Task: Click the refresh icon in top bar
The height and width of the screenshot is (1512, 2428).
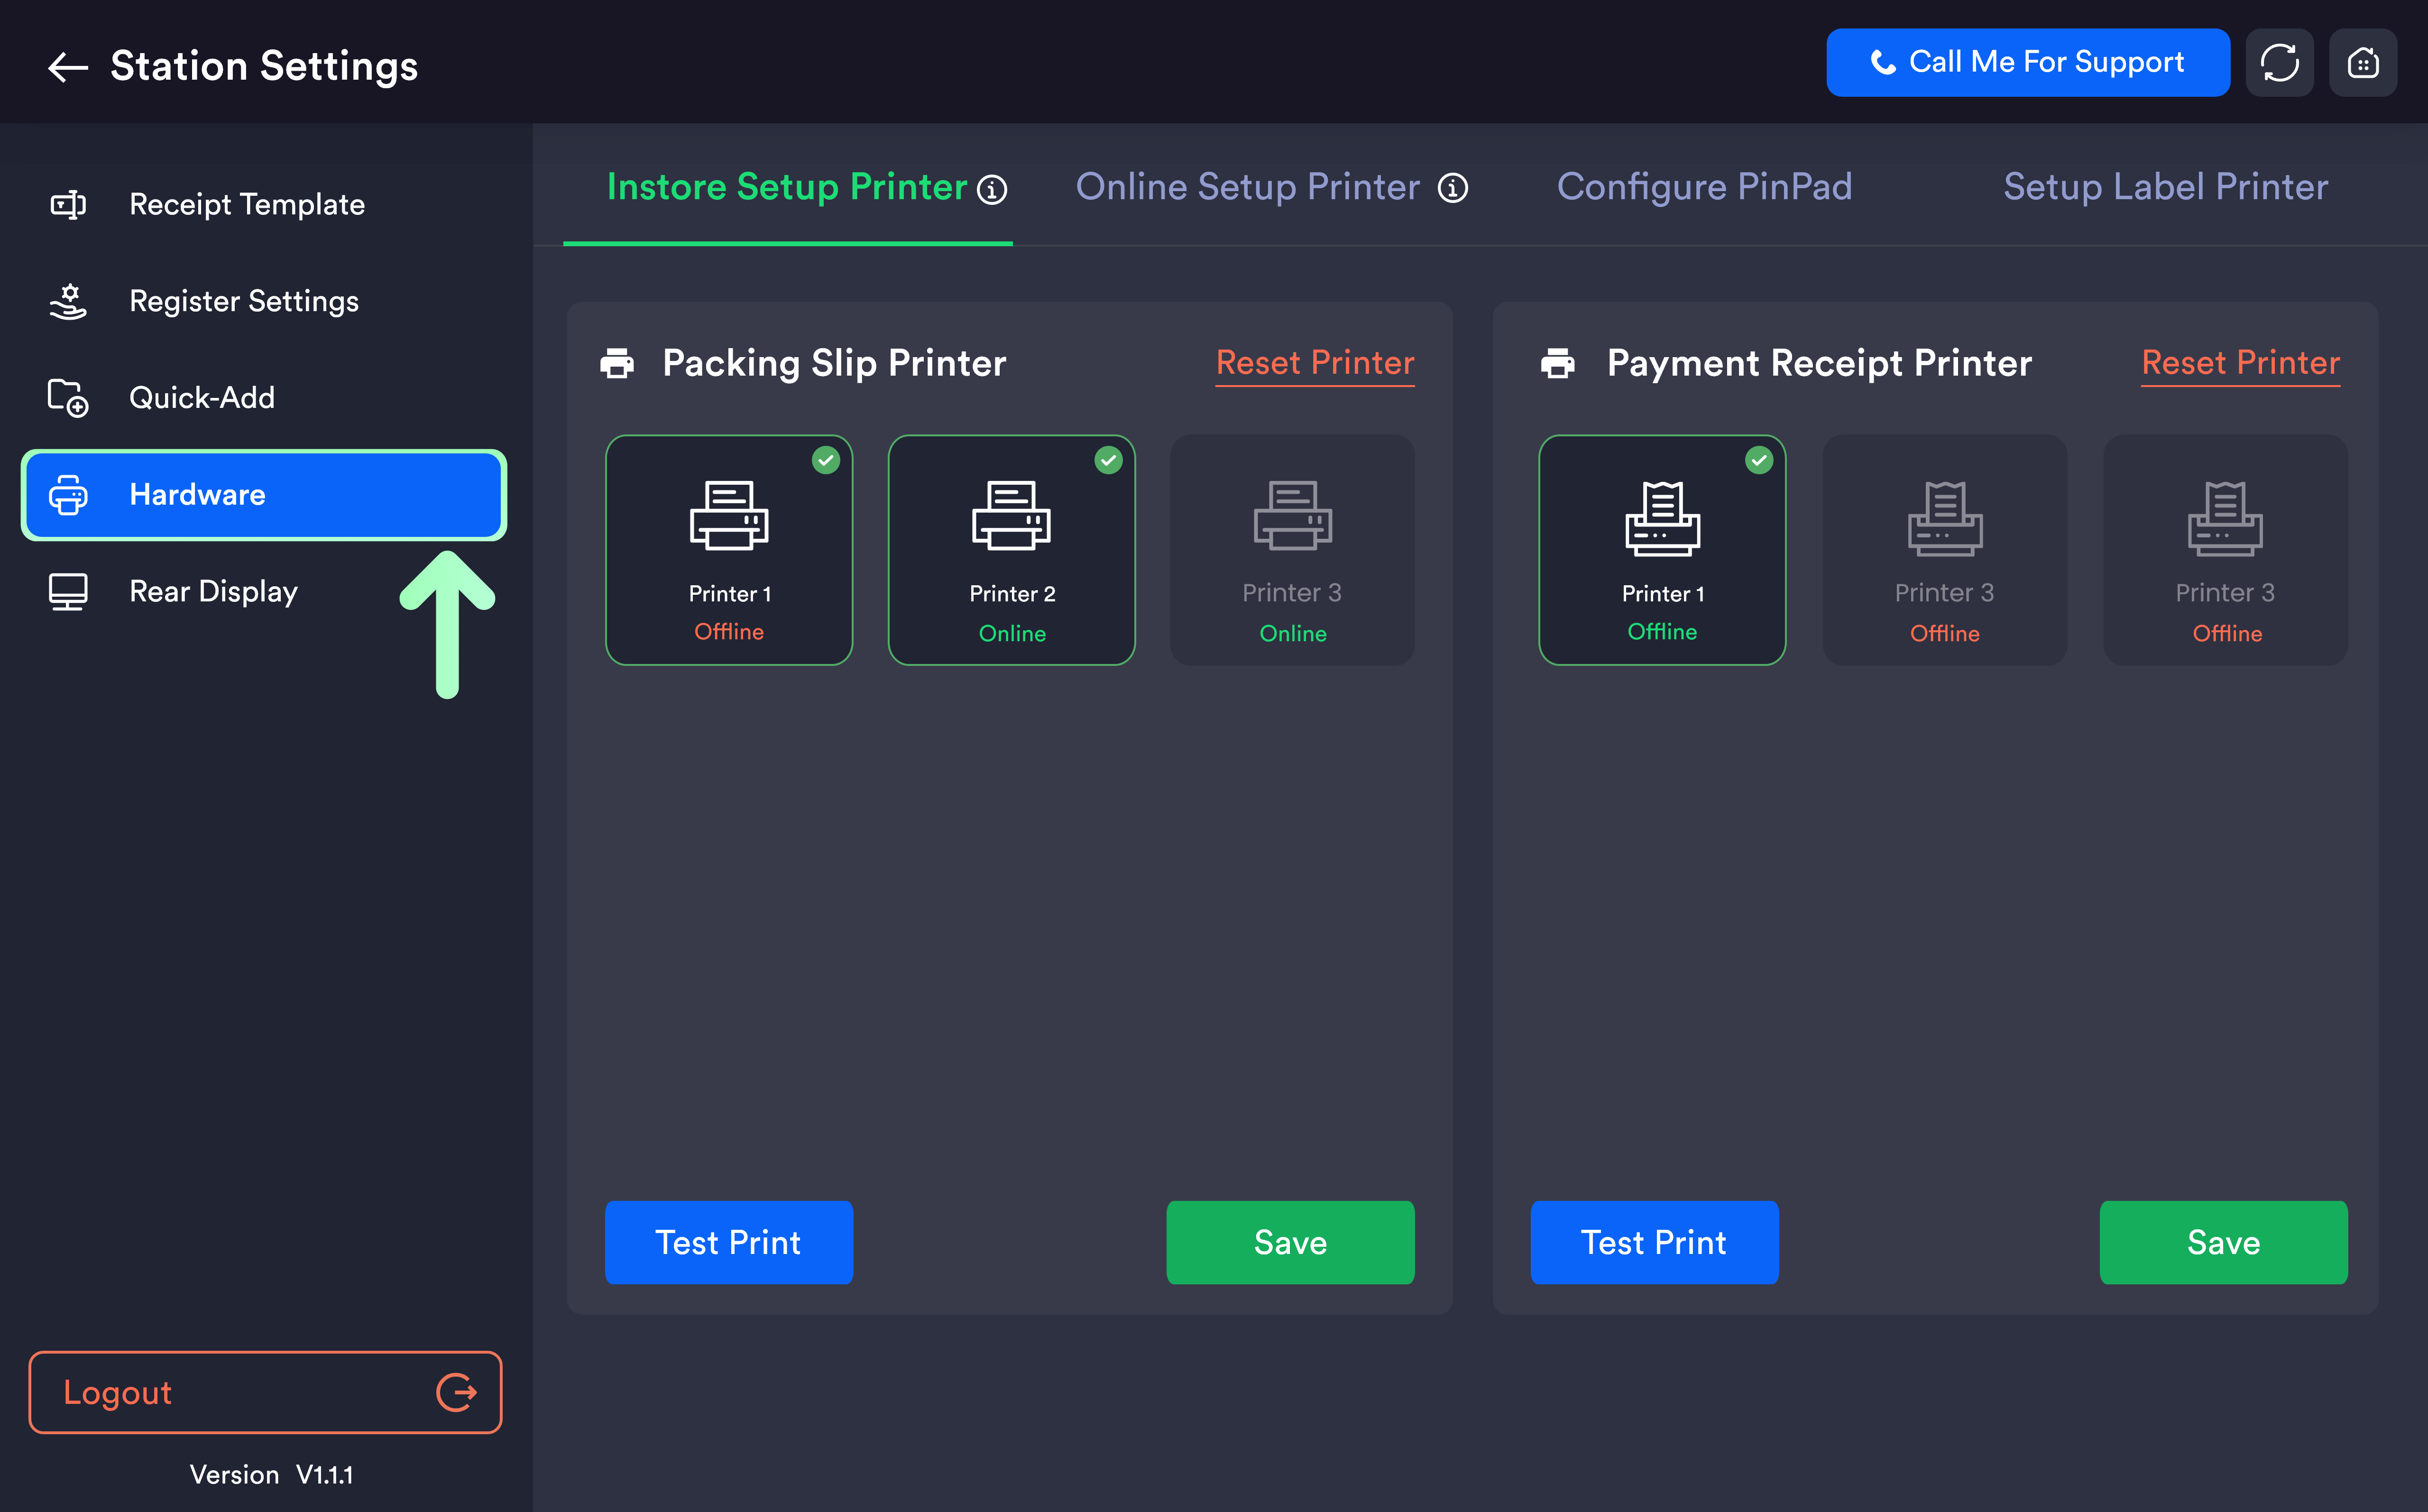Action: 2279,63
